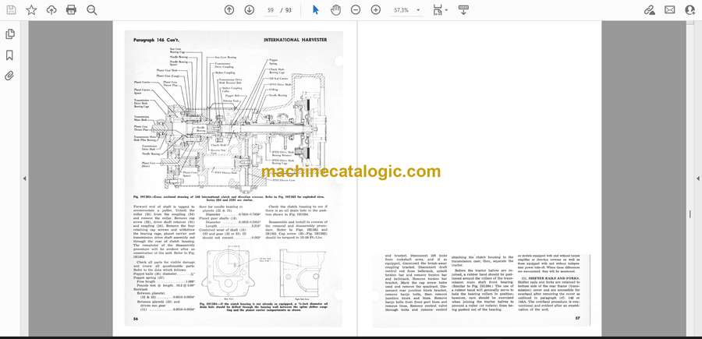Activate the selection arrow tool
Screen dimensions: 702x339
point(316,10)
